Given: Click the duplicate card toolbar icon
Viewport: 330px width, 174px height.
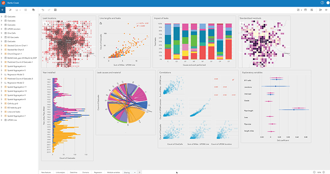Looking at the screenshot, I should coord(33,10).
